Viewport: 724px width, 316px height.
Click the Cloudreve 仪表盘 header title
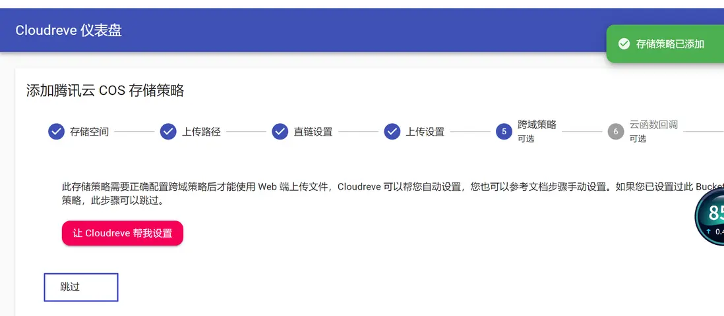(69, 30)
